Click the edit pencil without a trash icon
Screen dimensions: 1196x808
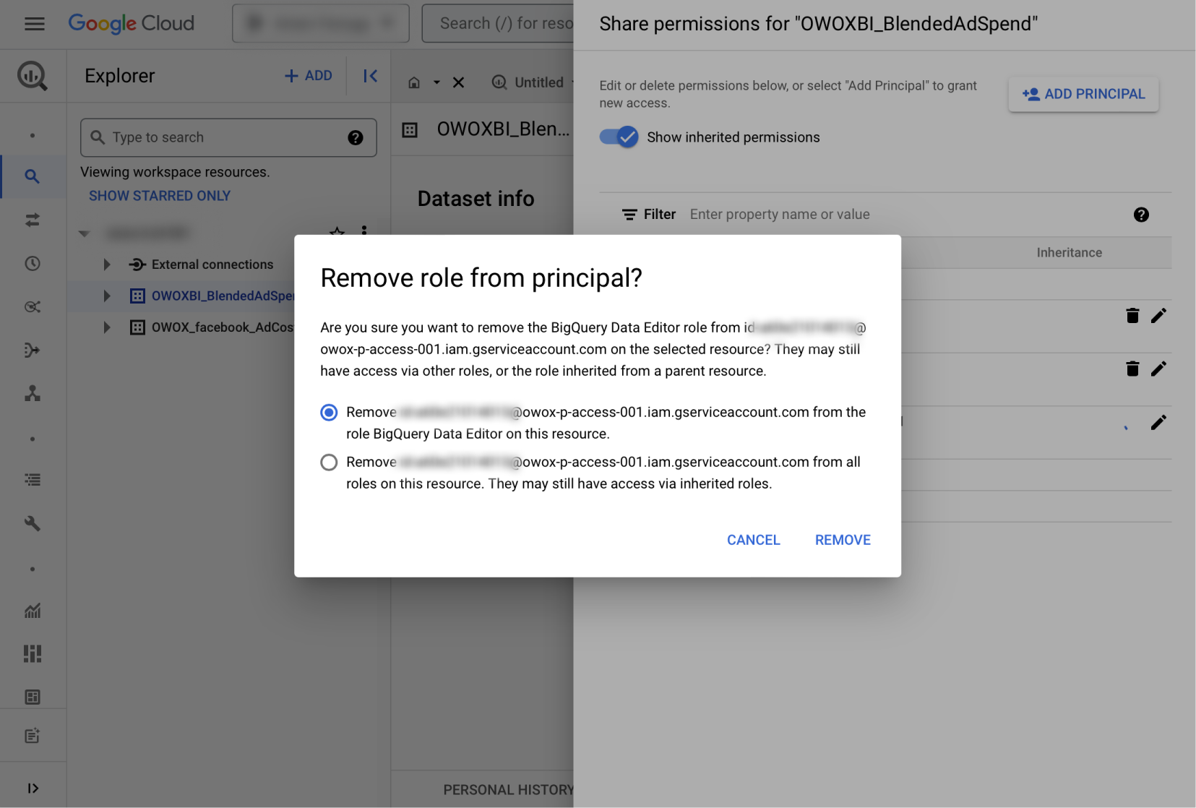tap(1158, 422)
